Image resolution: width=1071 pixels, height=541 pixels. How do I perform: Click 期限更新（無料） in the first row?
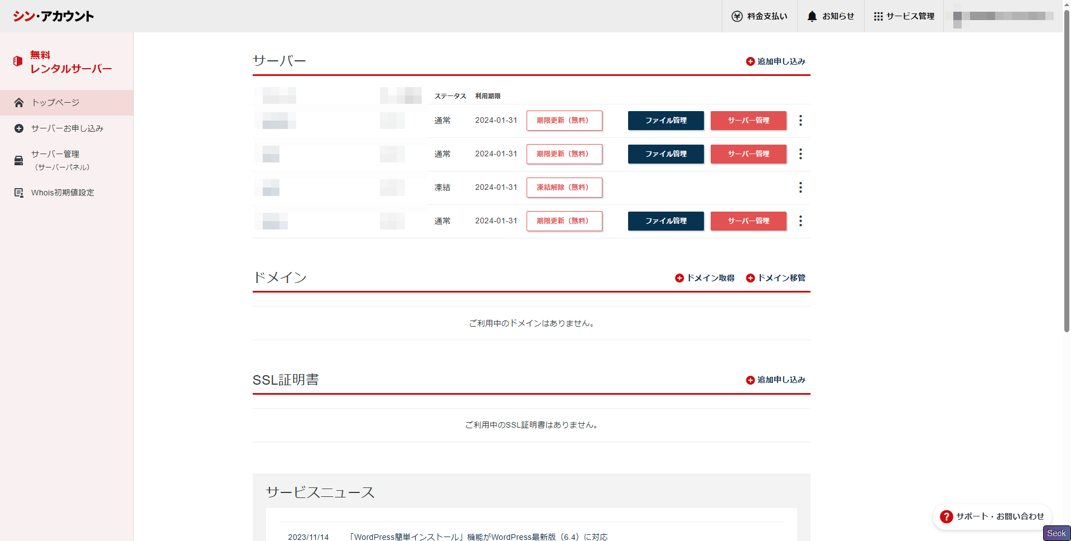pyautogui.click(x=564, y=121)
